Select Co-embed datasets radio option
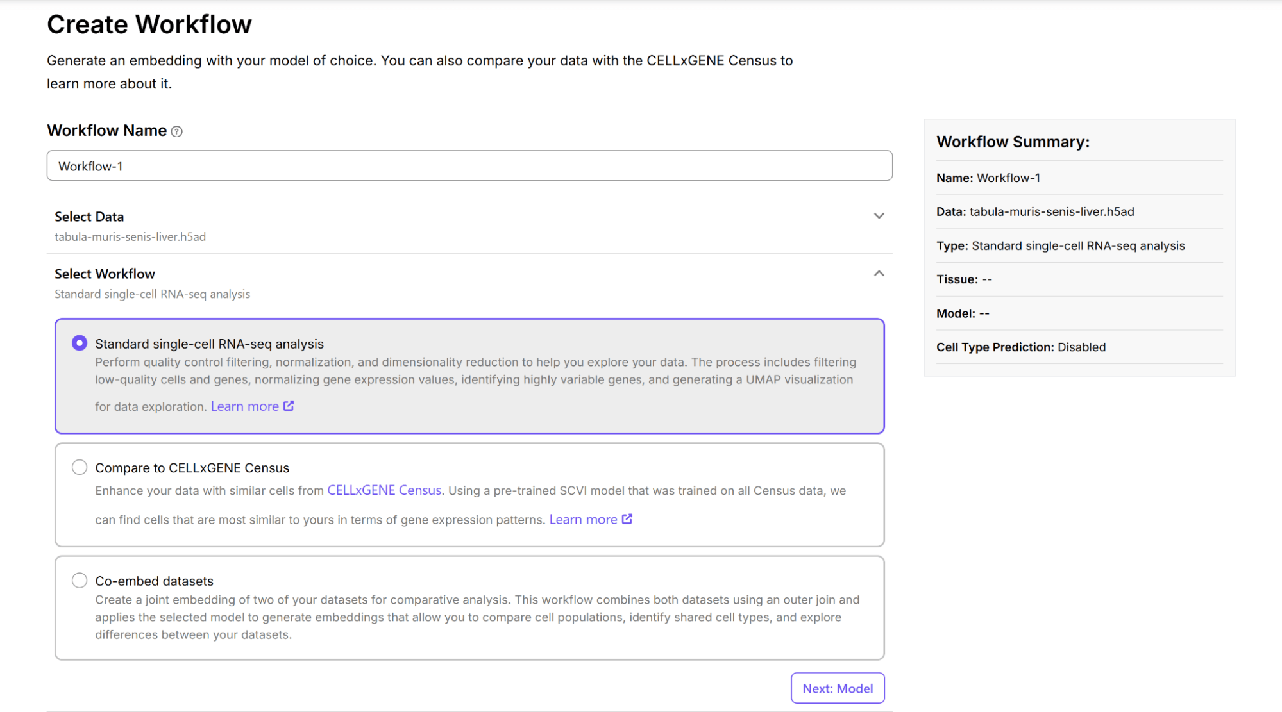The image size is (1282, 712). [x=80, y=581]
